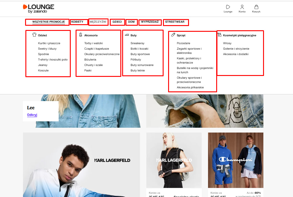This screenshot has height=197, width=293.
Task: Open Okulary przeciwsłoneczne under Akcesoria
Action: (x=102, y=54)
